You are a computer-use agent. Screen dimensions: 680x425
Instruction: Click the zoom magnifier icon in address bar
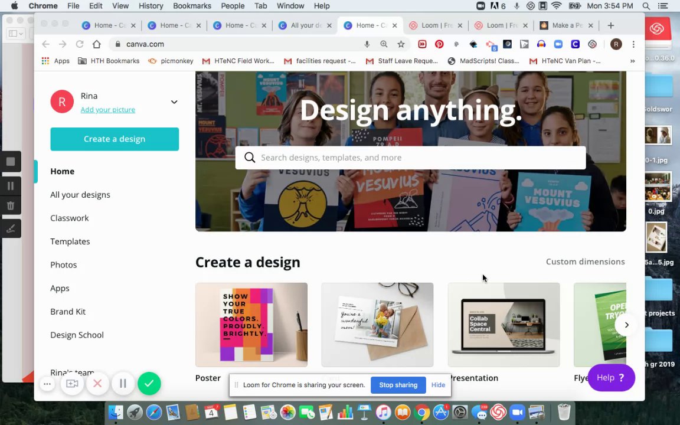click(384, 44)
